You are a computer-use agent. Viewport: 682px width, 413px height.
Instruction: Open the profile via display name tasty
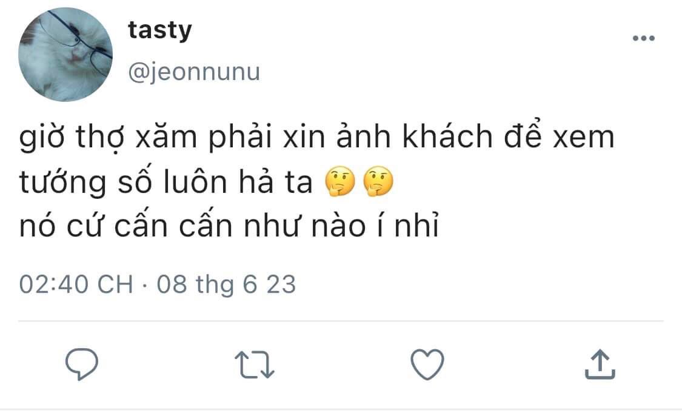coord(159,30)
